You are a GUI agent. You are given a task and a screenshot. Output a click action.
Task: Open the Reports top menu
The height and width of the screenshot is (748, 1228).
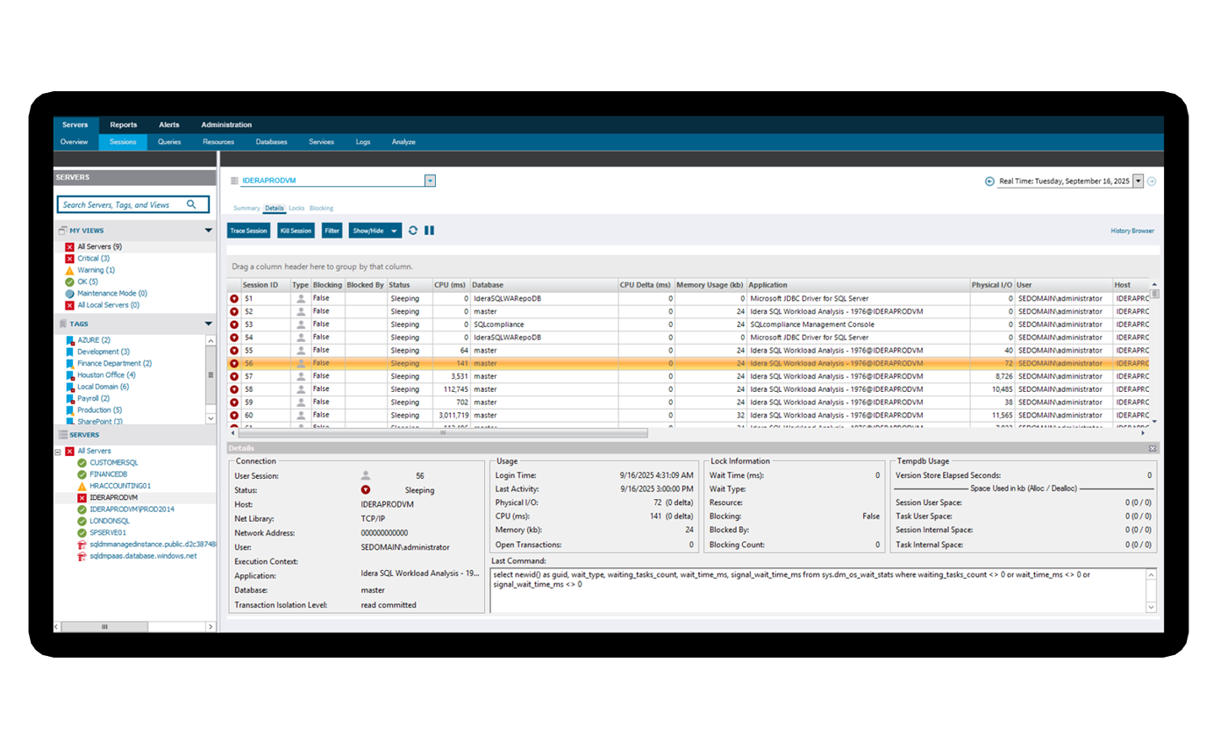123,125
